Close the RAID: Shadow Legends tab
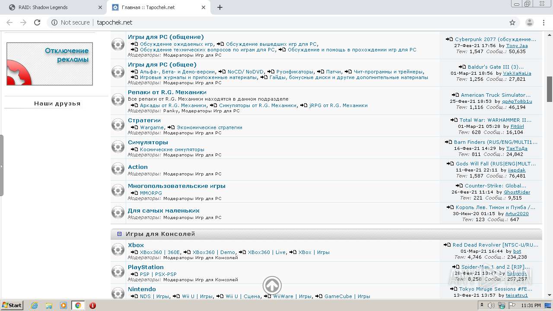The width and height of the screenshot is (553, 311). (100, 7)
